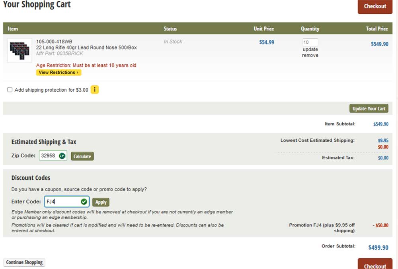Click the product SKU 105-000-418WB
This screenshot has height=269, width=398.
54,42
